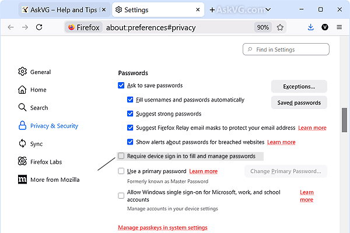
Task: Enable Require device sign in checkbox
Action: pos(121,156)
